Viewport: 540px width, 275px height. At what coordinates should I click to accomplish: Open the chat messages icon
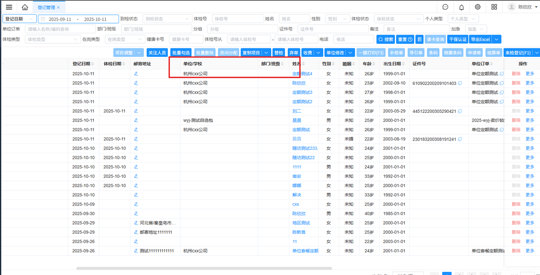tap(445, 7)
